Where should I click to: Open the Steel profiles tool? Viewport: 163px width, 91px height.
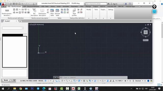(x=74, y=12)
